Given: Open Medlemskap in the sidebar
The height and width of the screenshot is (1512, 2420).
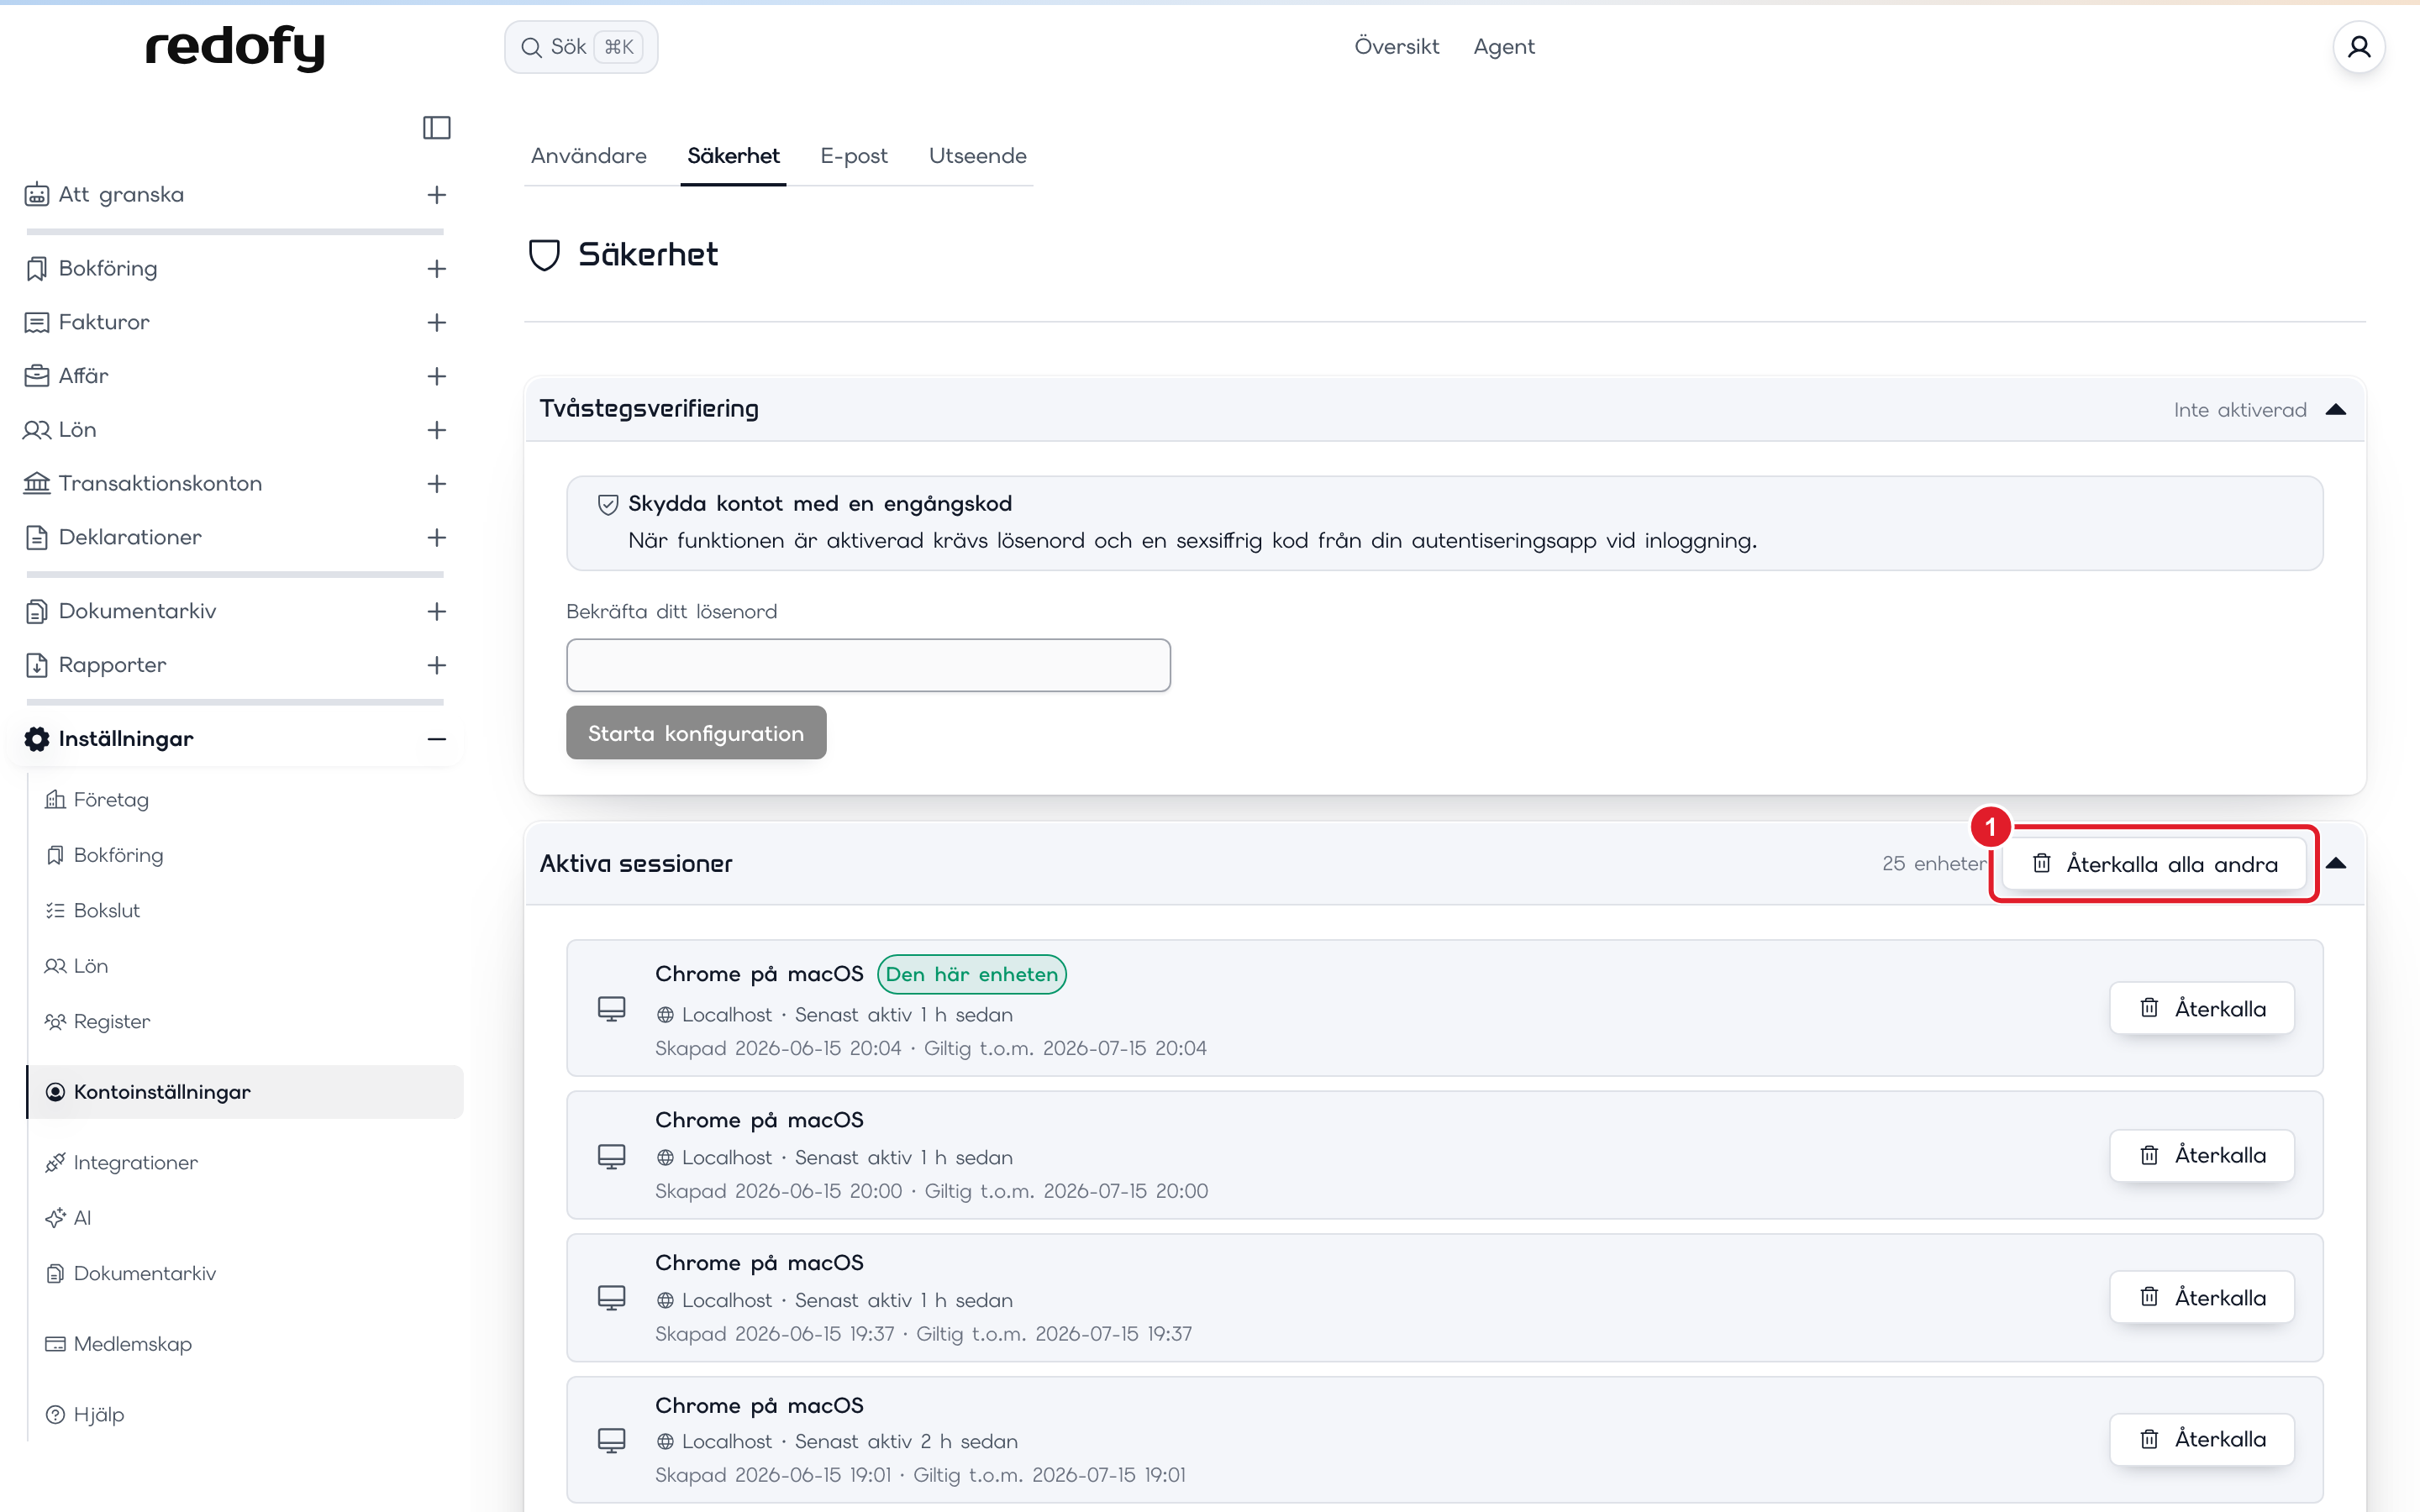Looking at the screenshot, I should click(132, 1344).
